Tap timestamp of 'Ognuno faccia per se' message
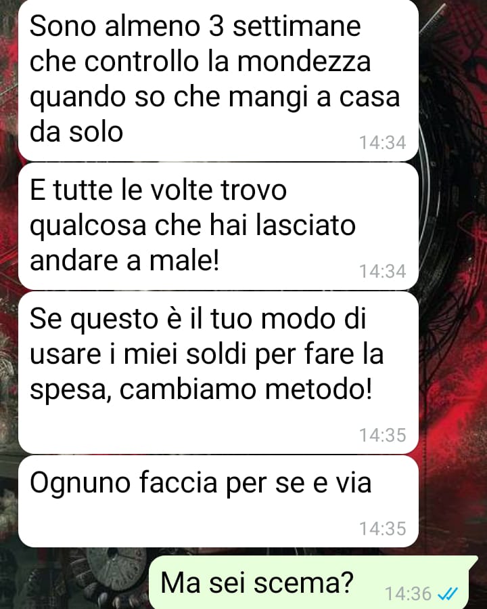Screen dimensions: 487x609 tap(382, 528)
